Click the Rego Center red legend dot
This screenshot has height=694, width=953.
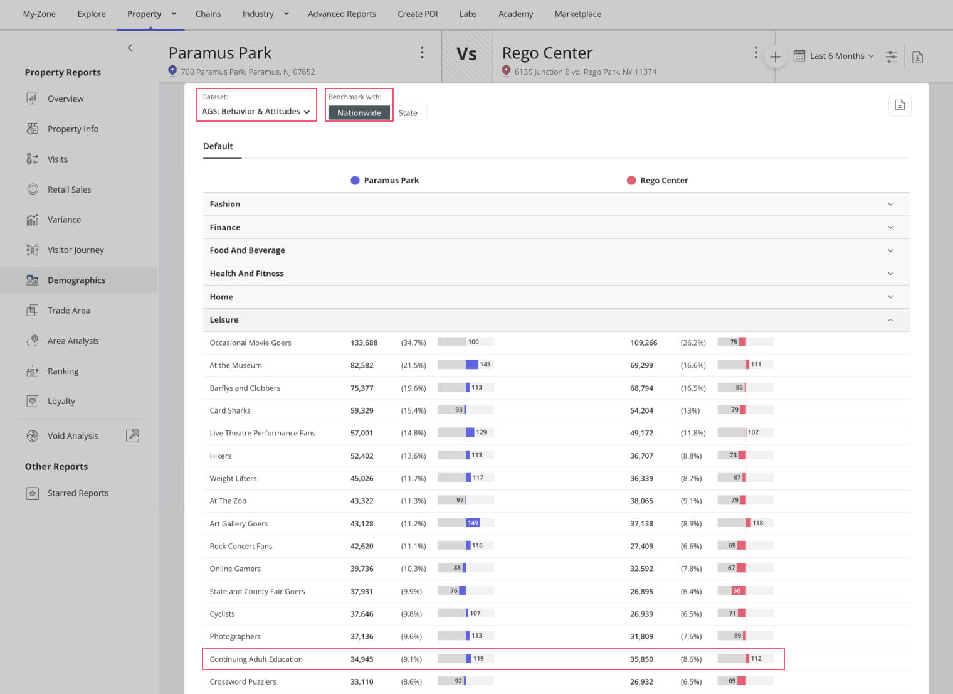tap(631, 180)
